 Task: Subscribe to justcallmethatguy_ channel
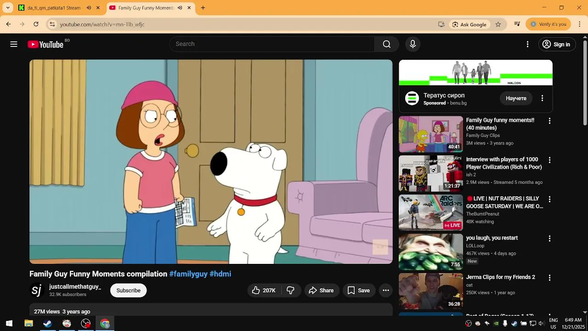pos(128,291)
